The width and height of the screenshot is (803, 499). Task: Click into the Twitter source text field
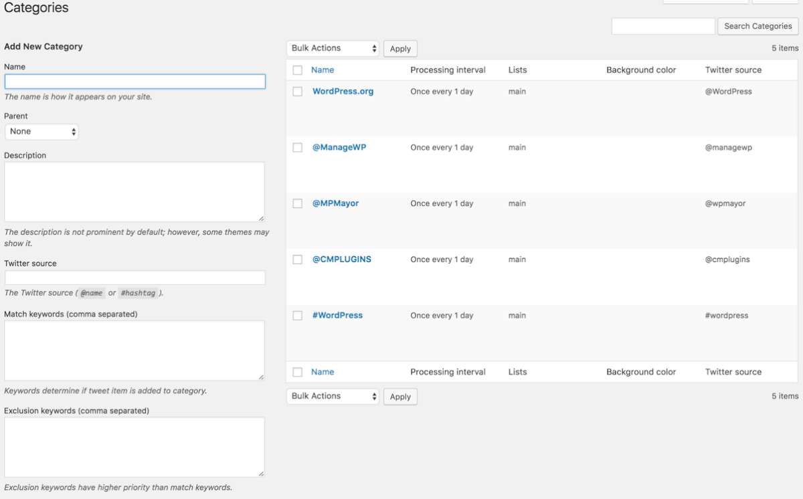(135, 278)
